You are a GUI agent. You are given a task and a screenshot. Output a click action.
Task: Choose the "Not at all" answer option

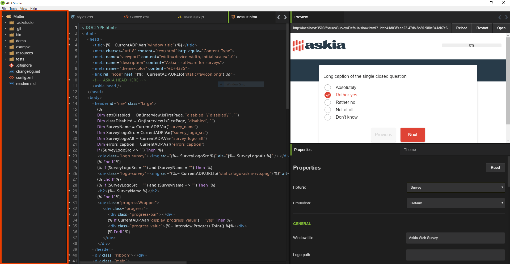328,110
